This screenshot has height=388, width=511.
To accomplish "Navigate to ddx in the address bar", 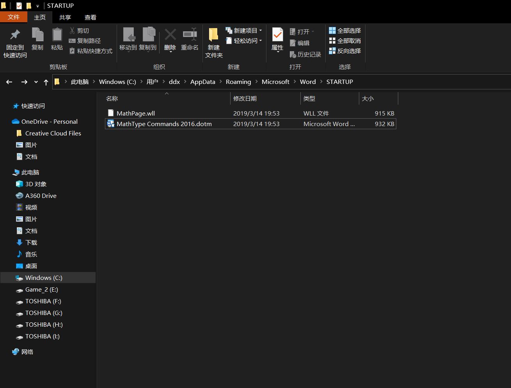I will (174, 82).
